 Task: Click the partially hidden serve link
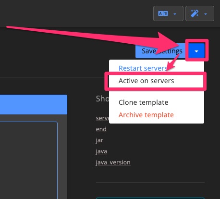(x=102, y=118)
